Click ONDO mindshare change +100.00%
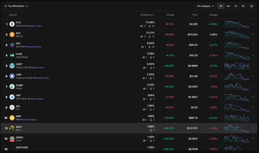 168,139
